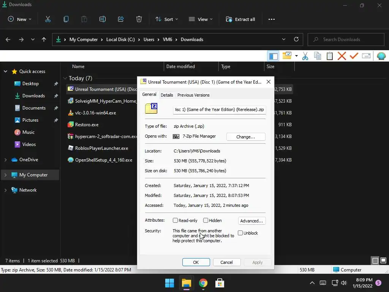Viewport: 389px width, 292px height.
Task: Switch to the Details tab
Action: click(167, 95)
